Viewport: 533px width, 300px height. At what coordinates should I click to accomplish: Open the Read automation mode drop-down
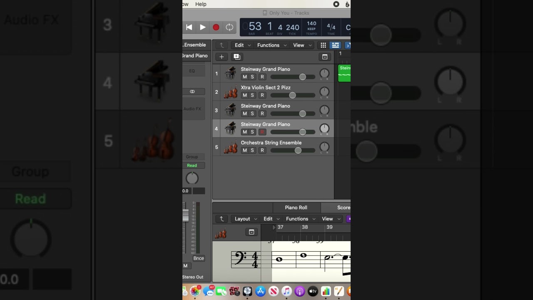(192, 165)
